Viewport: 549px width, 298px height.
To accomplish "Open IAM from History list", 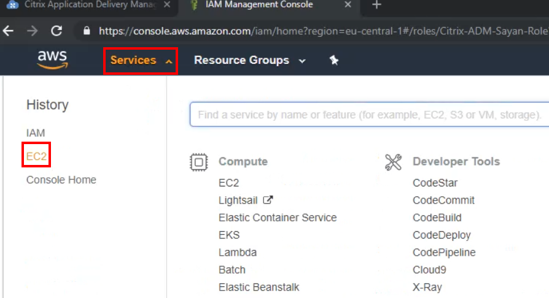I will (36, 133).
